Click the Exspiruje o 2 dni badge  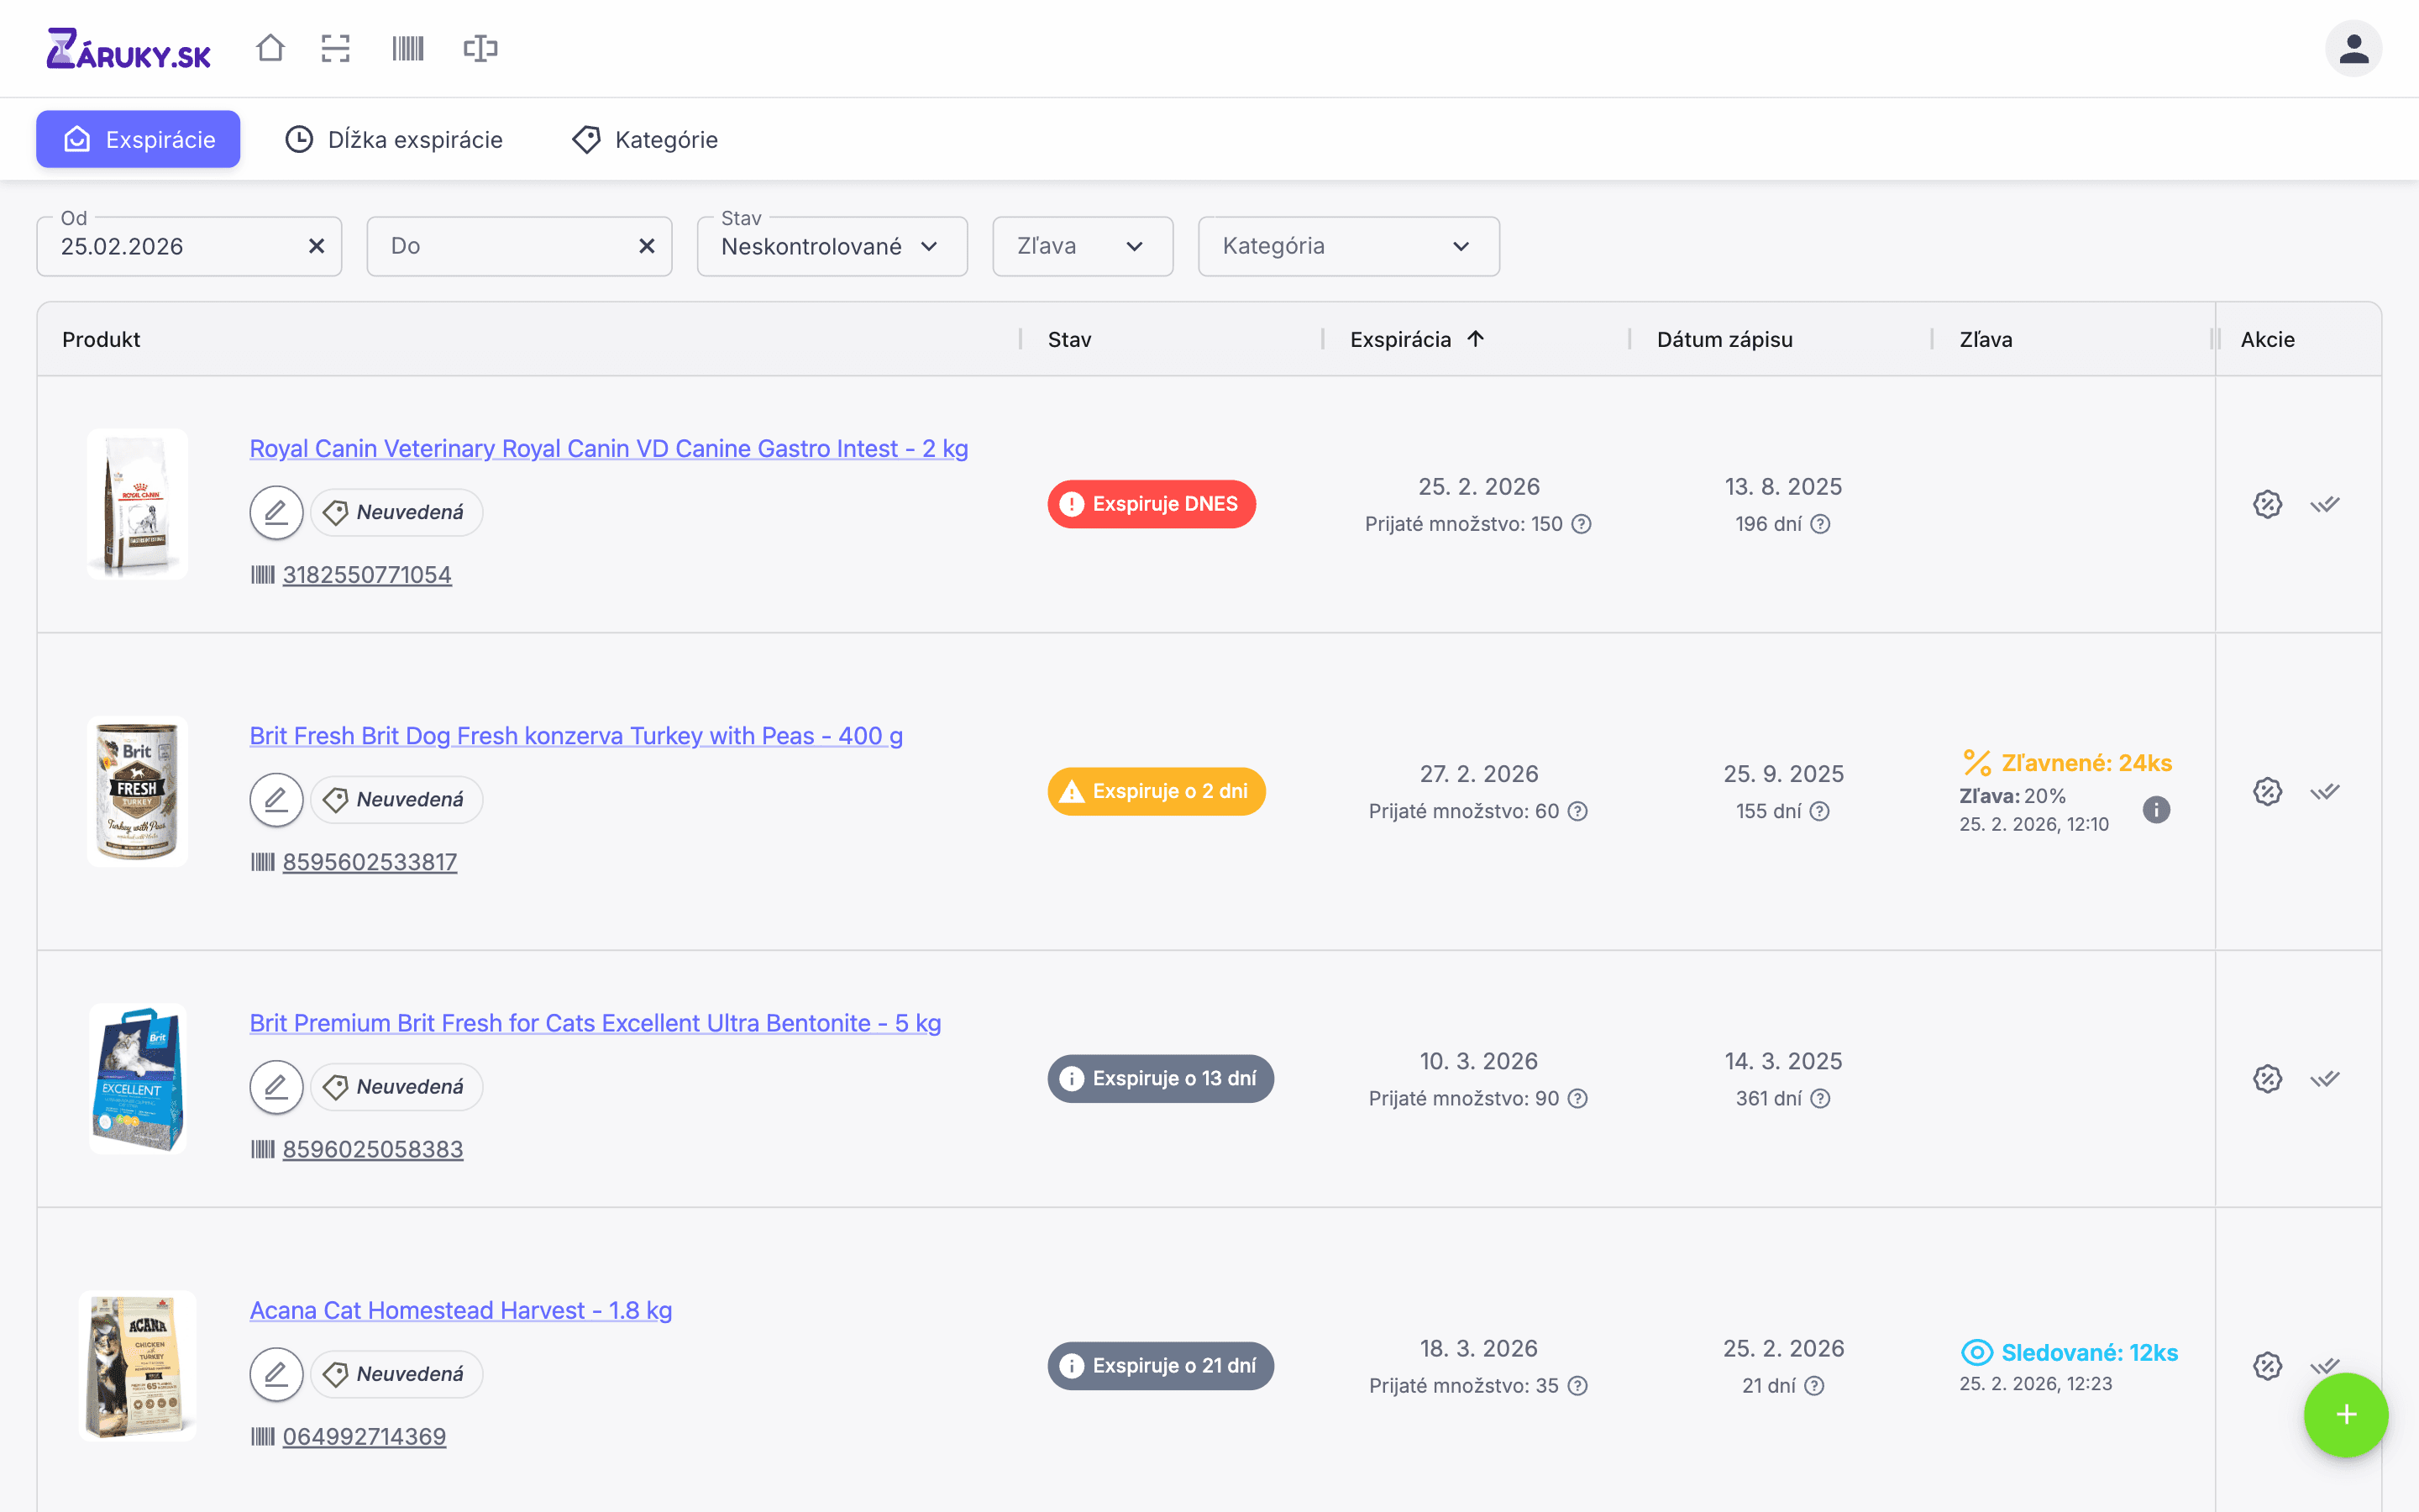tap(1156, 791)
